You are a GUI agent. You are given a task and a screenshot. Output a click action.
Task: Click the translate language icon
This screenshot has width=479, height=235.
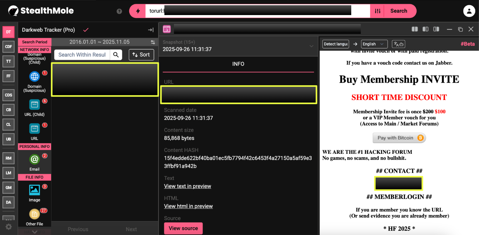(398, 44)
